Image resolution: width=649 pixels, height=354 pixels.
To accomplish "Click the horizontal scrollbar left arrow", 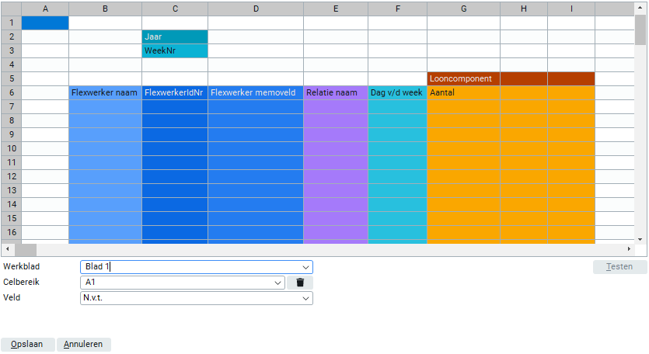I will pos(7,250).
